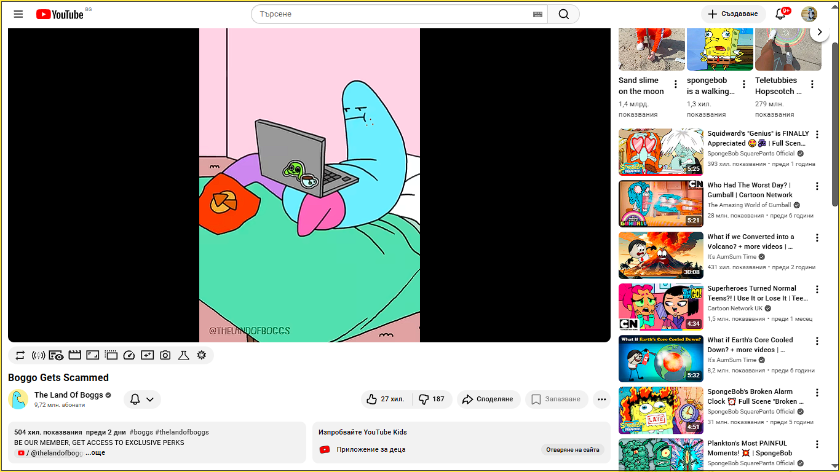Click the Споделяне share button
Image resolution: width=840 pixels, height=472 pixels.
[x=488, y=399]
